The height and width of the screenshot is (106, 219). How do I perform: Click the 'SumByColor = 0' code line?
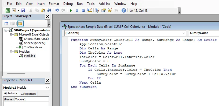(94, 61)
